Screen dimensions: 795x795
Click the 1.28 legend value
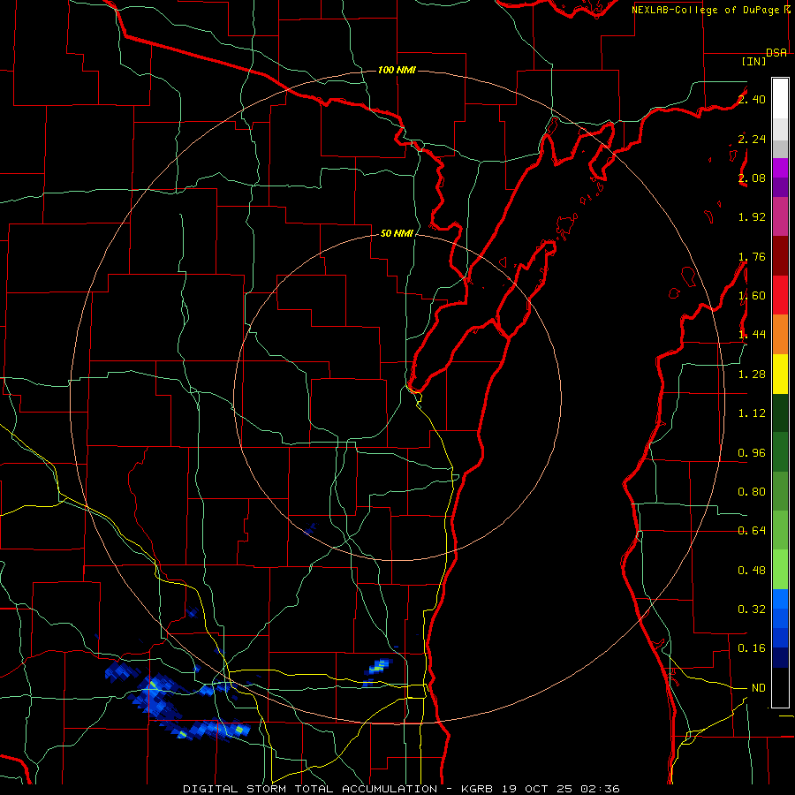752,375
